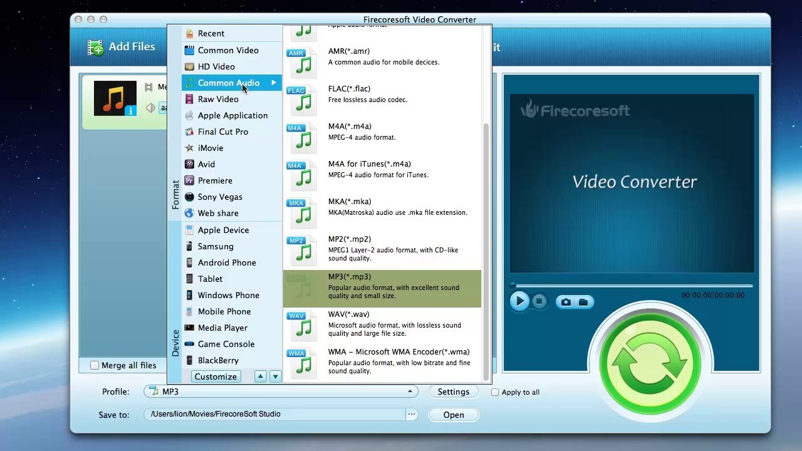Click the Sony Vegas category icon
802x451 pixels.
(189, 197)
